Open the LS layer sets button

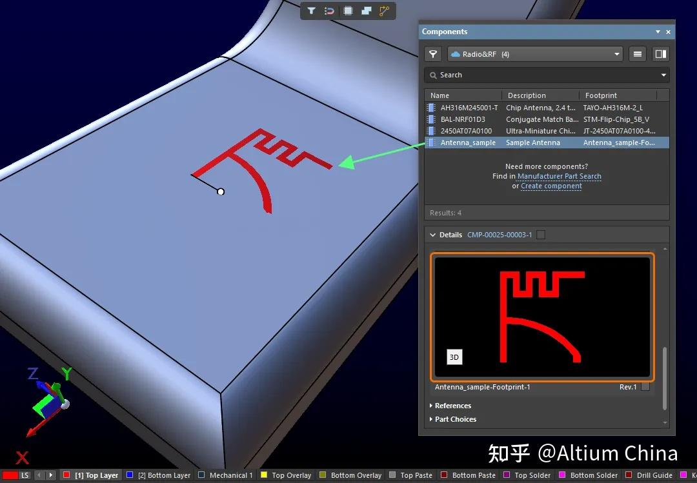[25, 475]
